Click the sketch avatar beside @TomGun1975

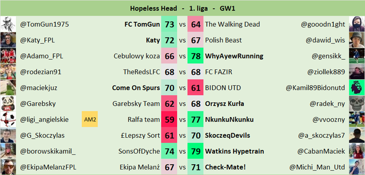8,24
